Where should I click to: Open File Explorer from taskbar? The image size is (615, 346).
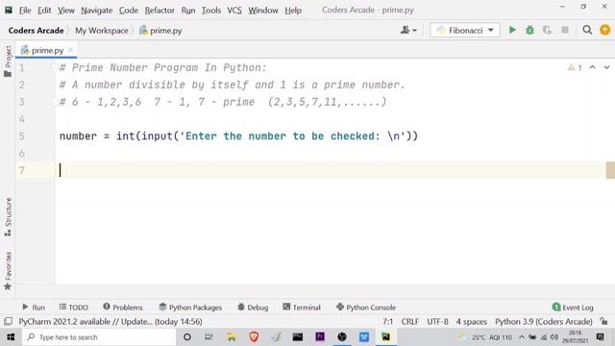pyautogui.click(x=232, y=337)
